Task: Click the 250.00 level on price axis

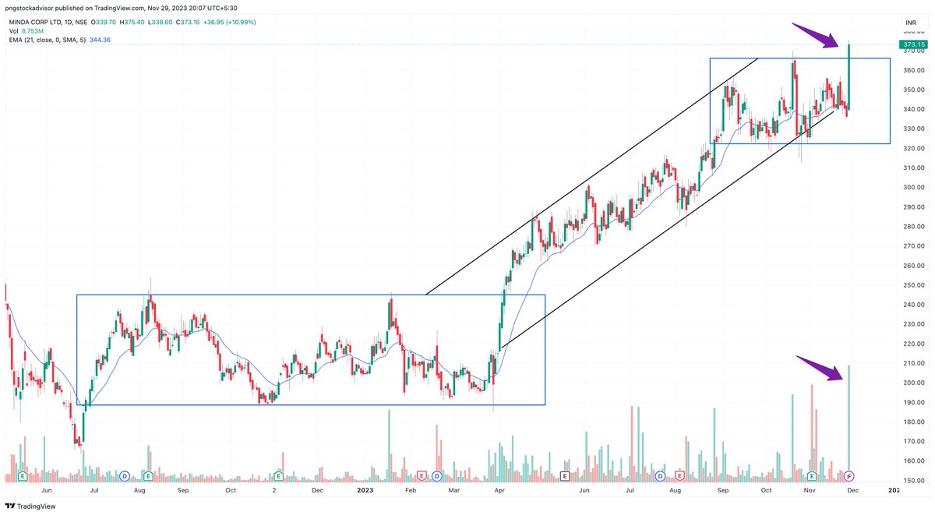Action: [x=913, y=285]
